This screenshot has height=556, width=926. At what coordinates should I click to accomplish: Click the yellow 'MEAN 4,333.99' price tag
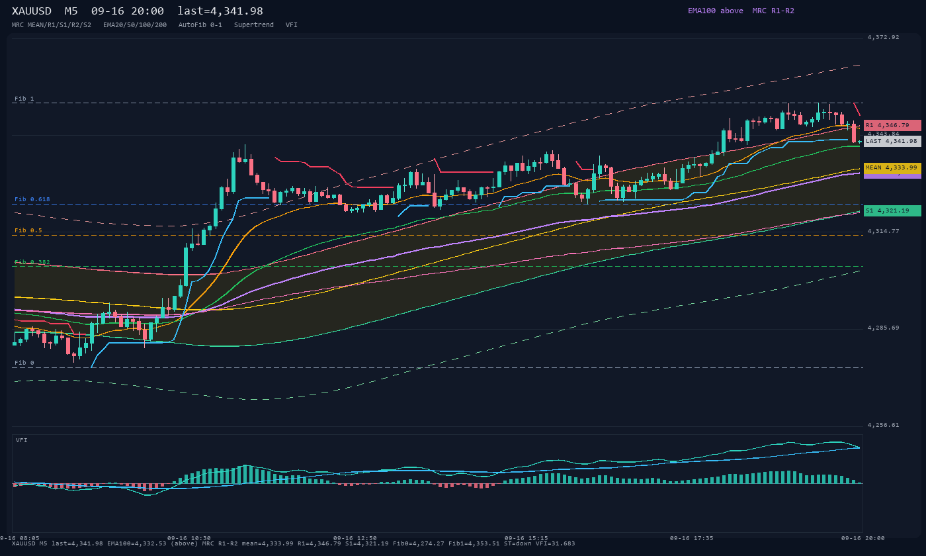click(892, 167)
